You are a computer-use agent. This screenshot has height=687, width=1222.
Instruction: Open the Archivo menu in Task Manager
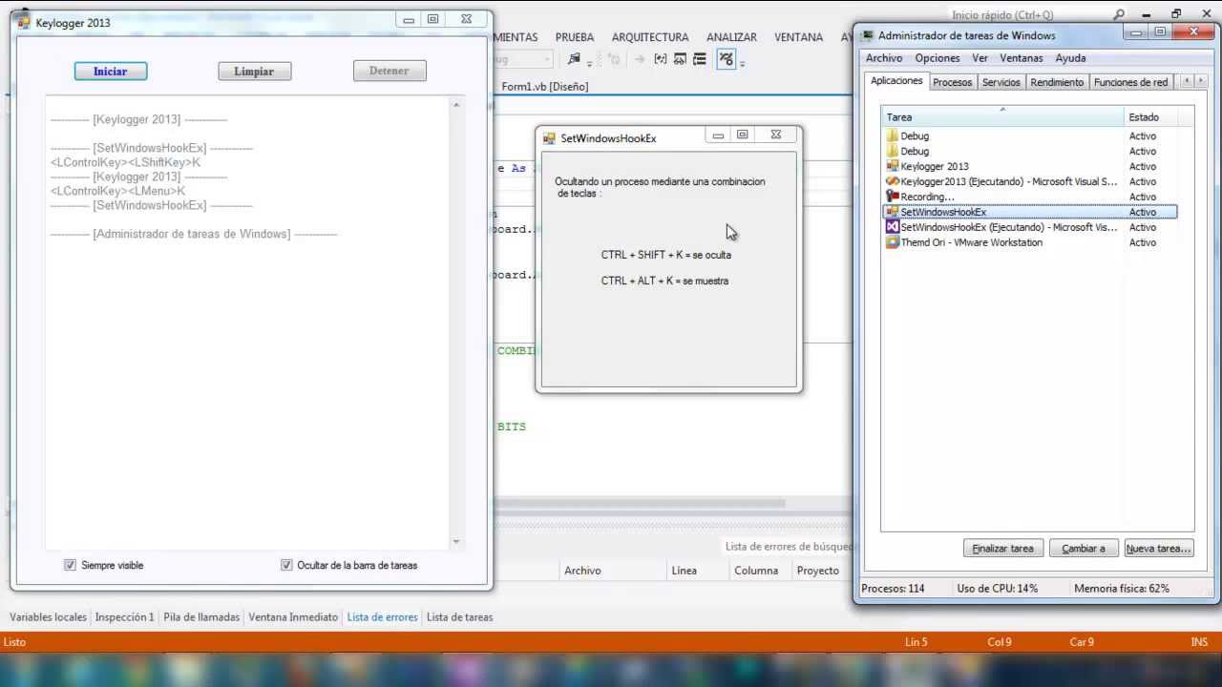click(x=884, y=58)
